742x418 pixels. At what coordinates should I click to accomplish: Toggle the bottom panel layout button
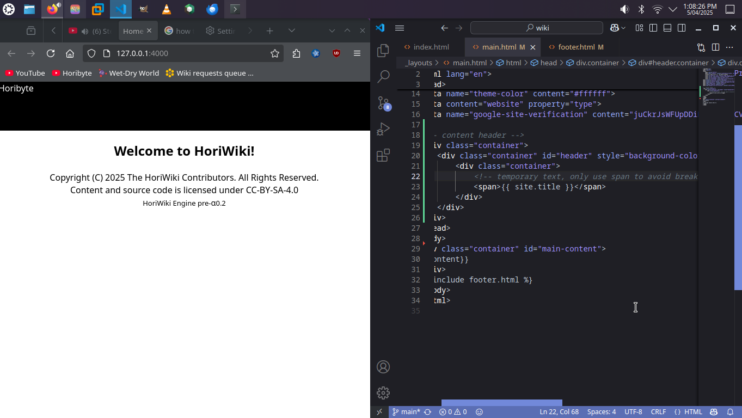pyautogui.click(x=667, y=28)
